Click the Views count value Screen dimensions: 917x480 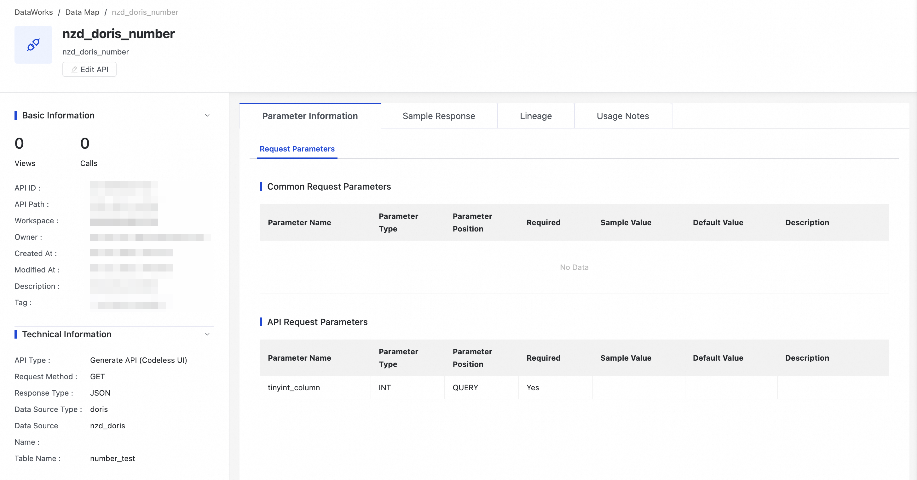click(x=19, y=143)
